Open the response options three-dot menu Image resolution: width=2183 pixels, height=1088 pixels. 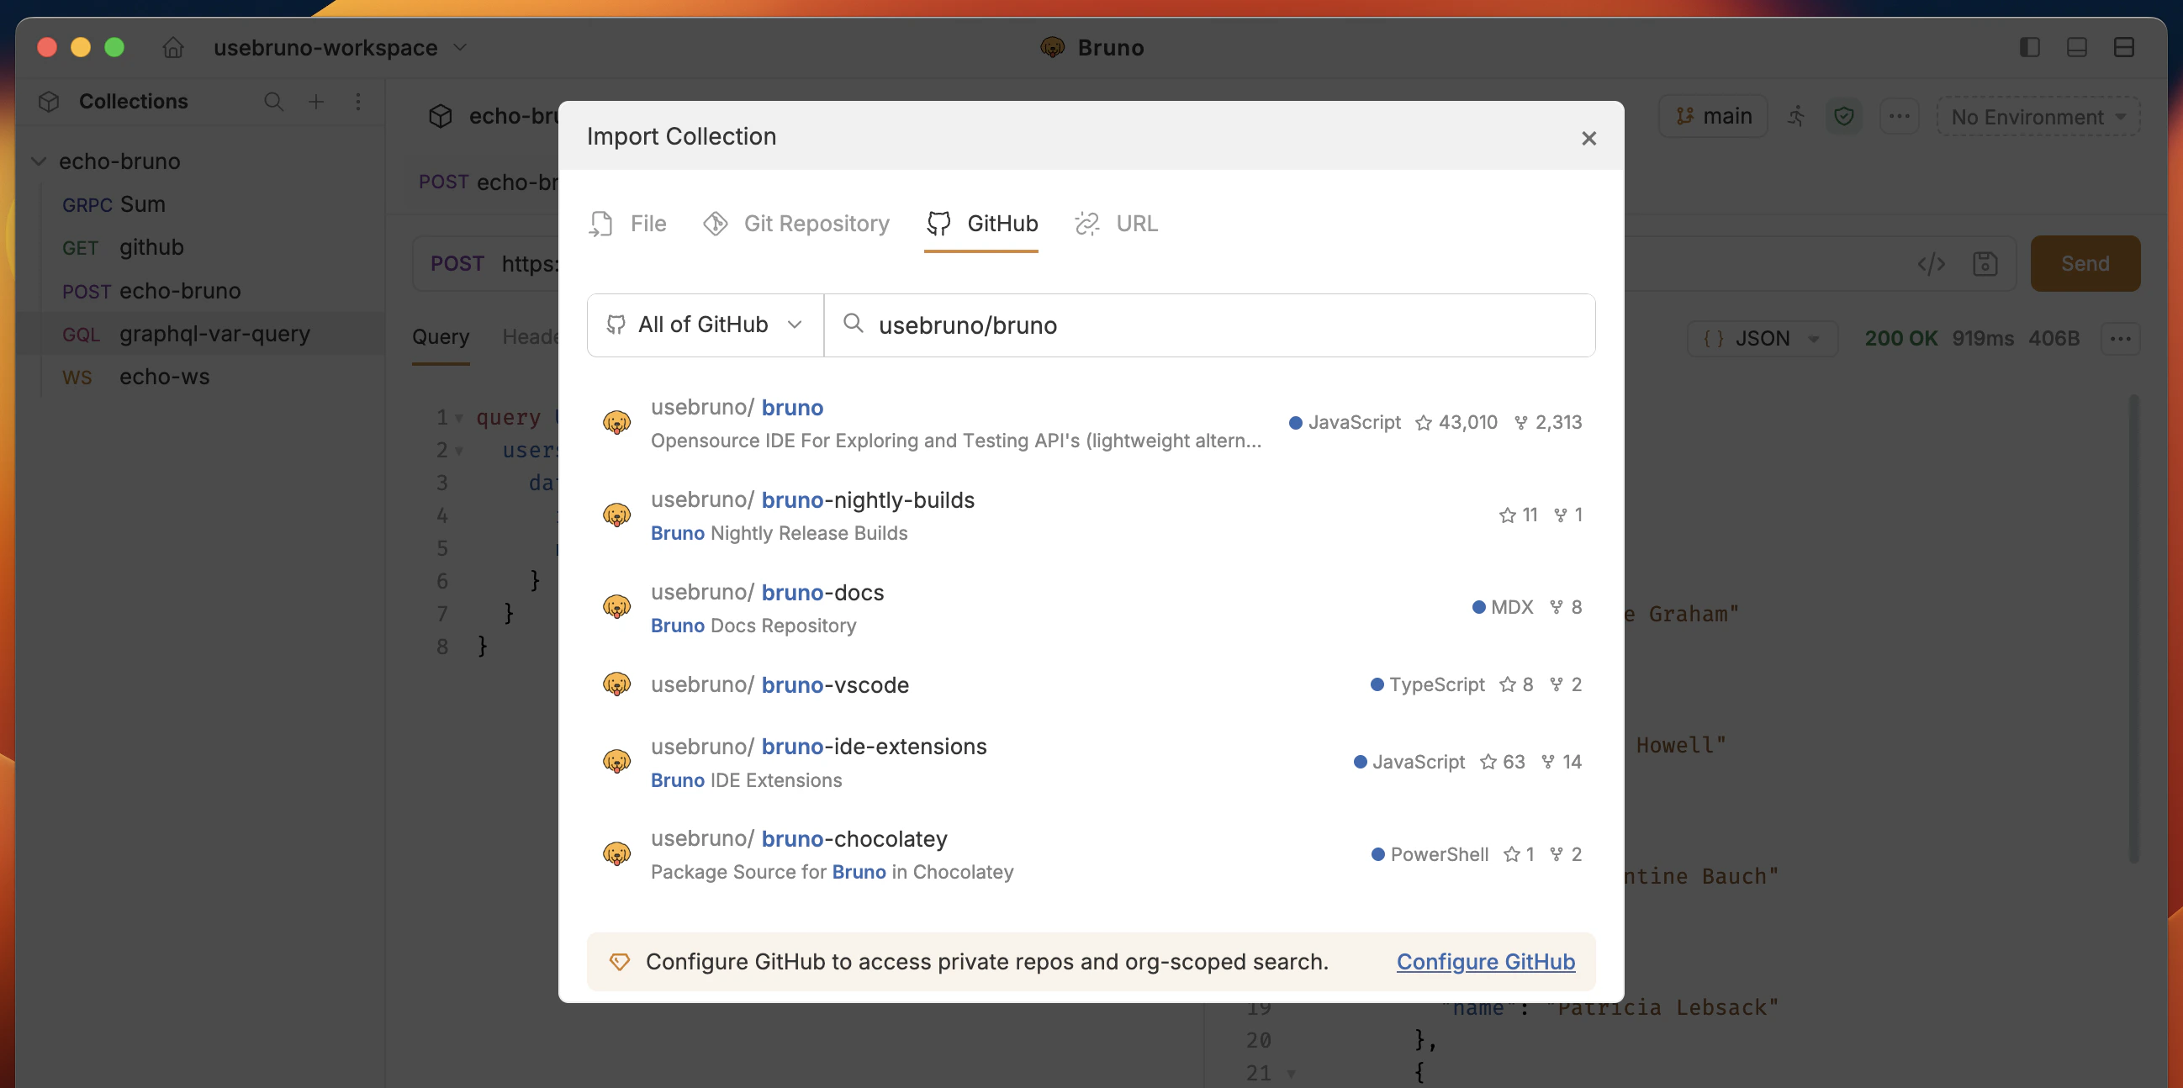click(2121, 338)
